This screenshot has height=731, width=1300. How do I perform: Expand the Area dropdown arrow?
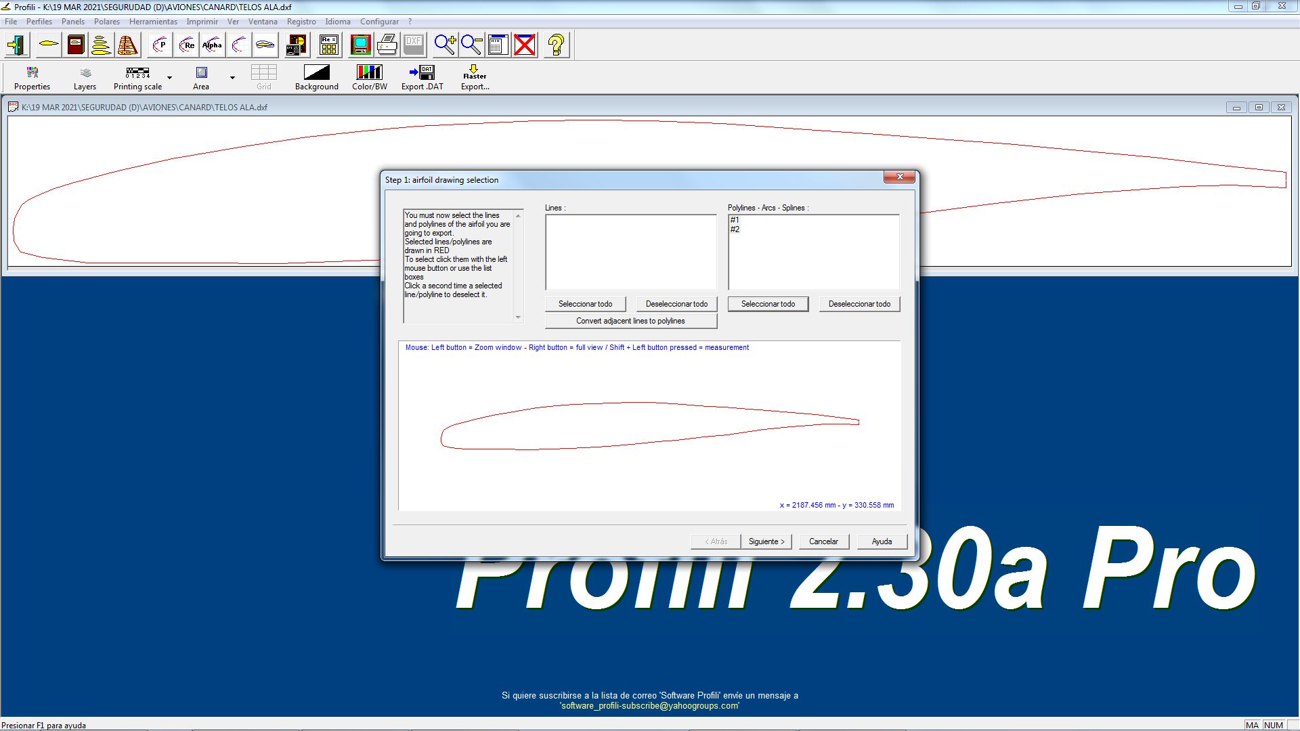(x=232, y=78)
